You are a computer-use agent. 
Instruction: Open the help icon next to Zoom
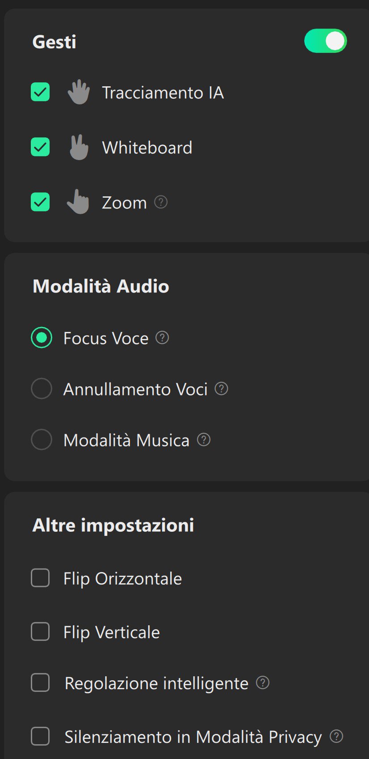[161, 202]
